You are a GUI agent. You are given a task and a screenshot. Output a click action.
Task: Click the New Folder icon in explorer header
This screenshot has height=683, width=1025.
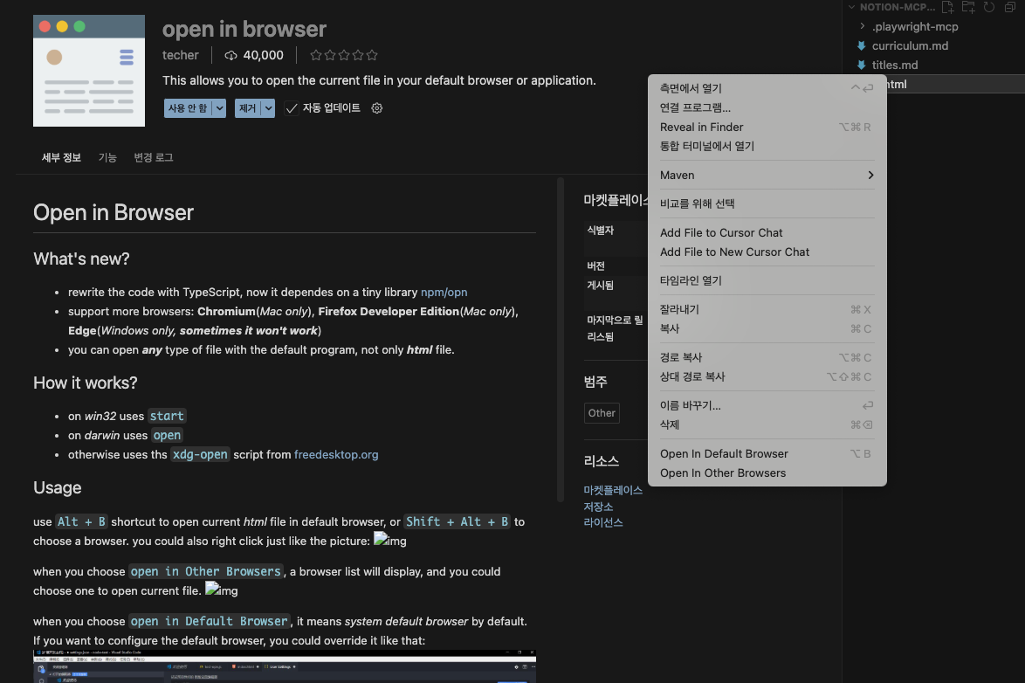[x=969, y=7]
